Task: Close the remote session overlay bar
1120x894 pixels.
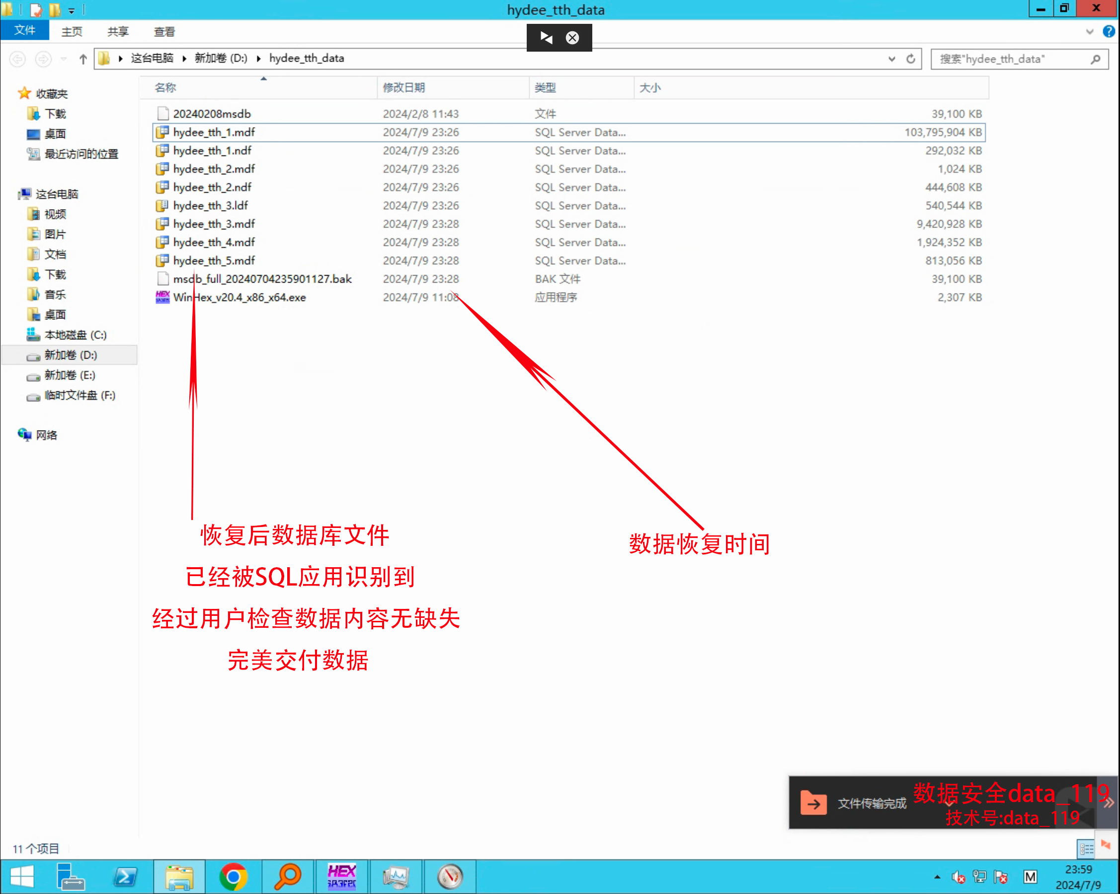Action: 572,38
